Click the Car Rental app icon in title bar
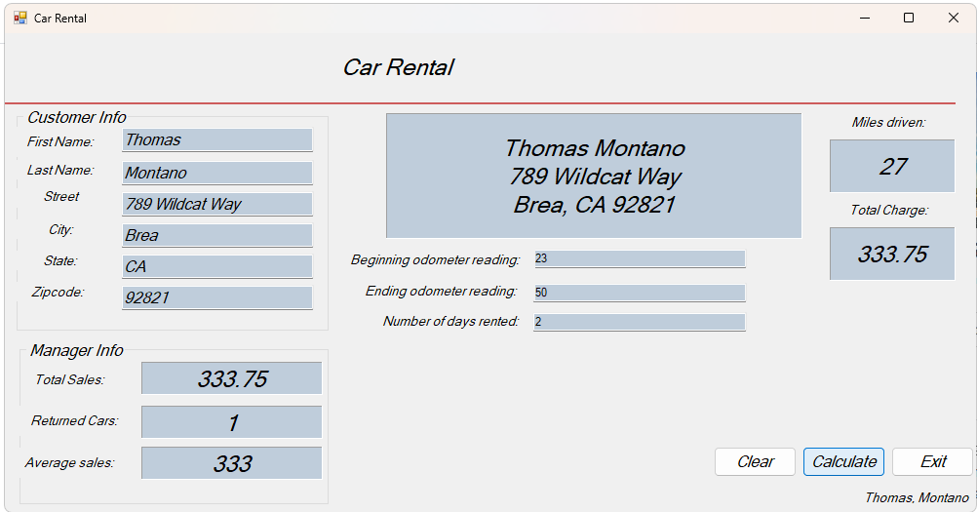The height and width of the screenshot is (512, 977). 20,18
